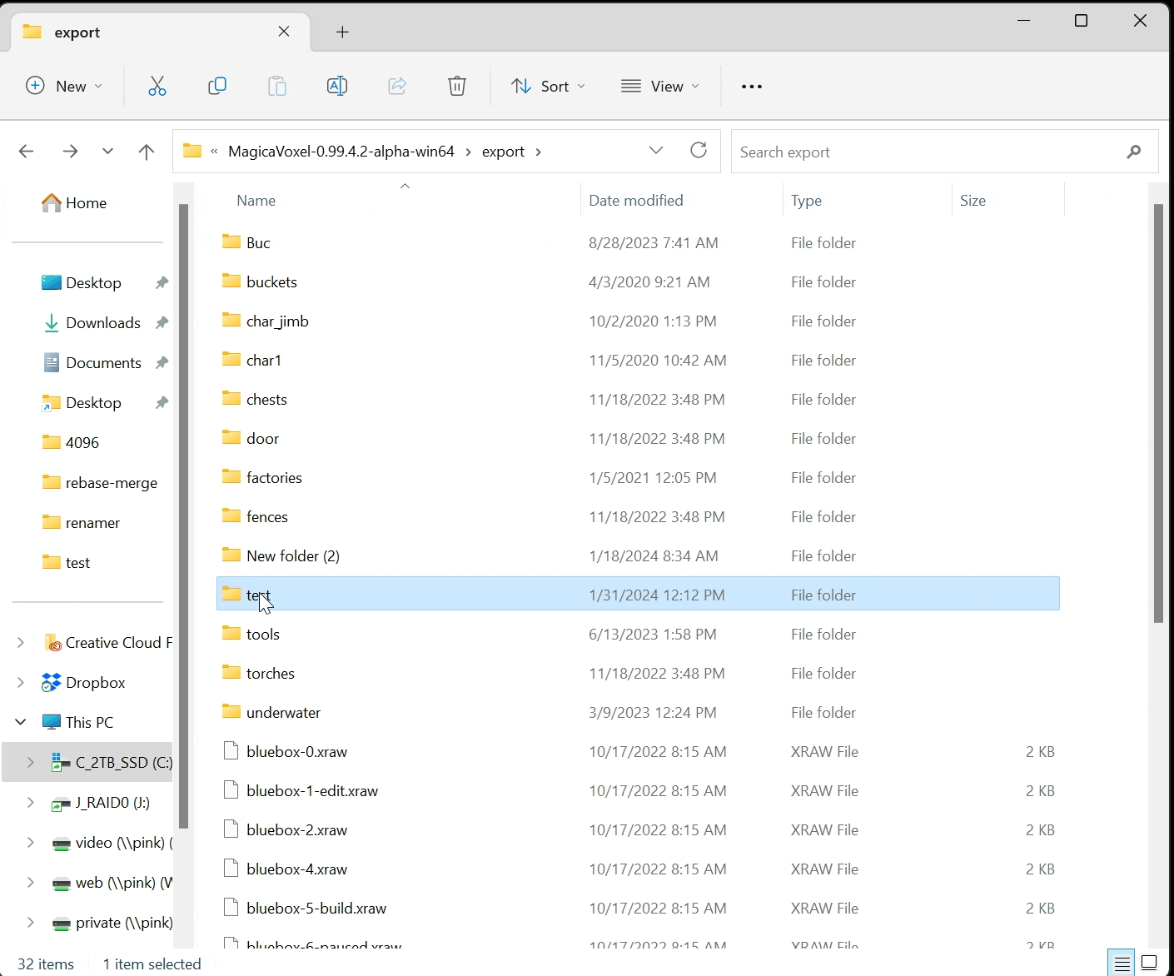
Task: Add a new tab
Action: click(342, 32)
